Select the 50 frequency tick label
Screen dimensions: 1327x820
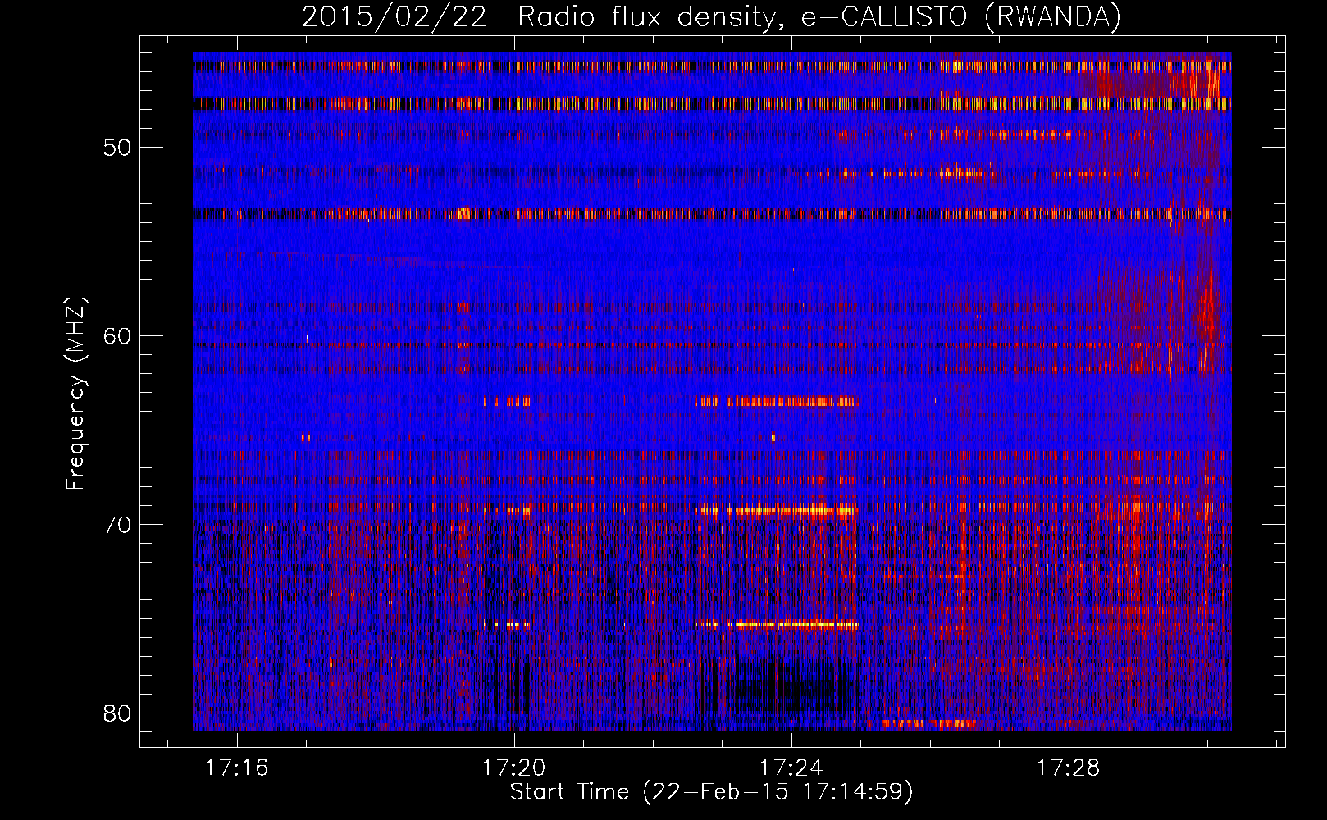[117, 148]
